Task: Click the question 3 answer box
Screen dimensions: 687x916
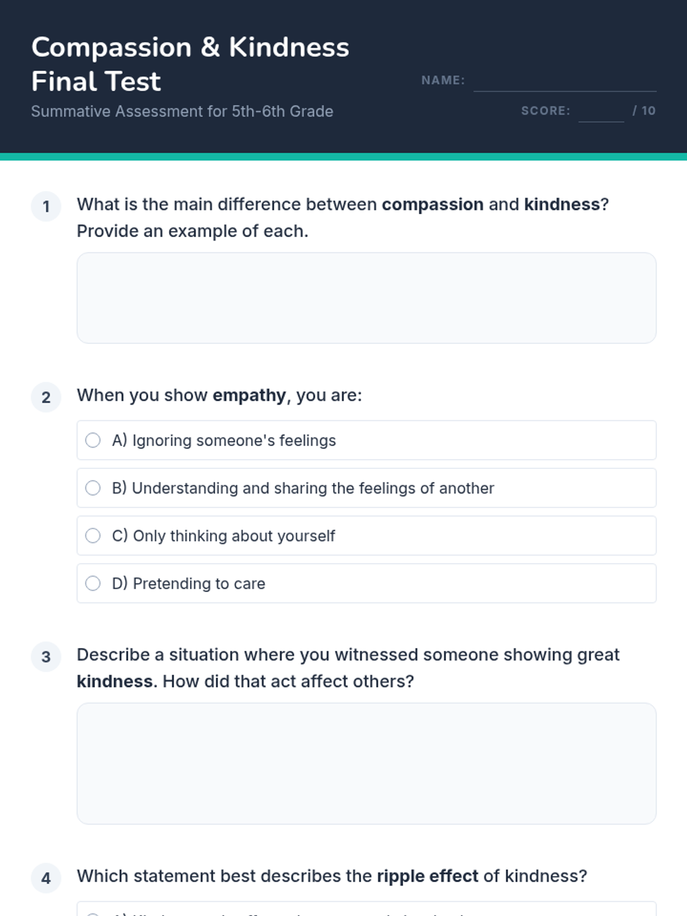Action: (366, 763)
